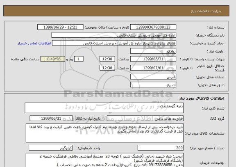Click general description field دنبه گوسفندی

tap(104, 108)
